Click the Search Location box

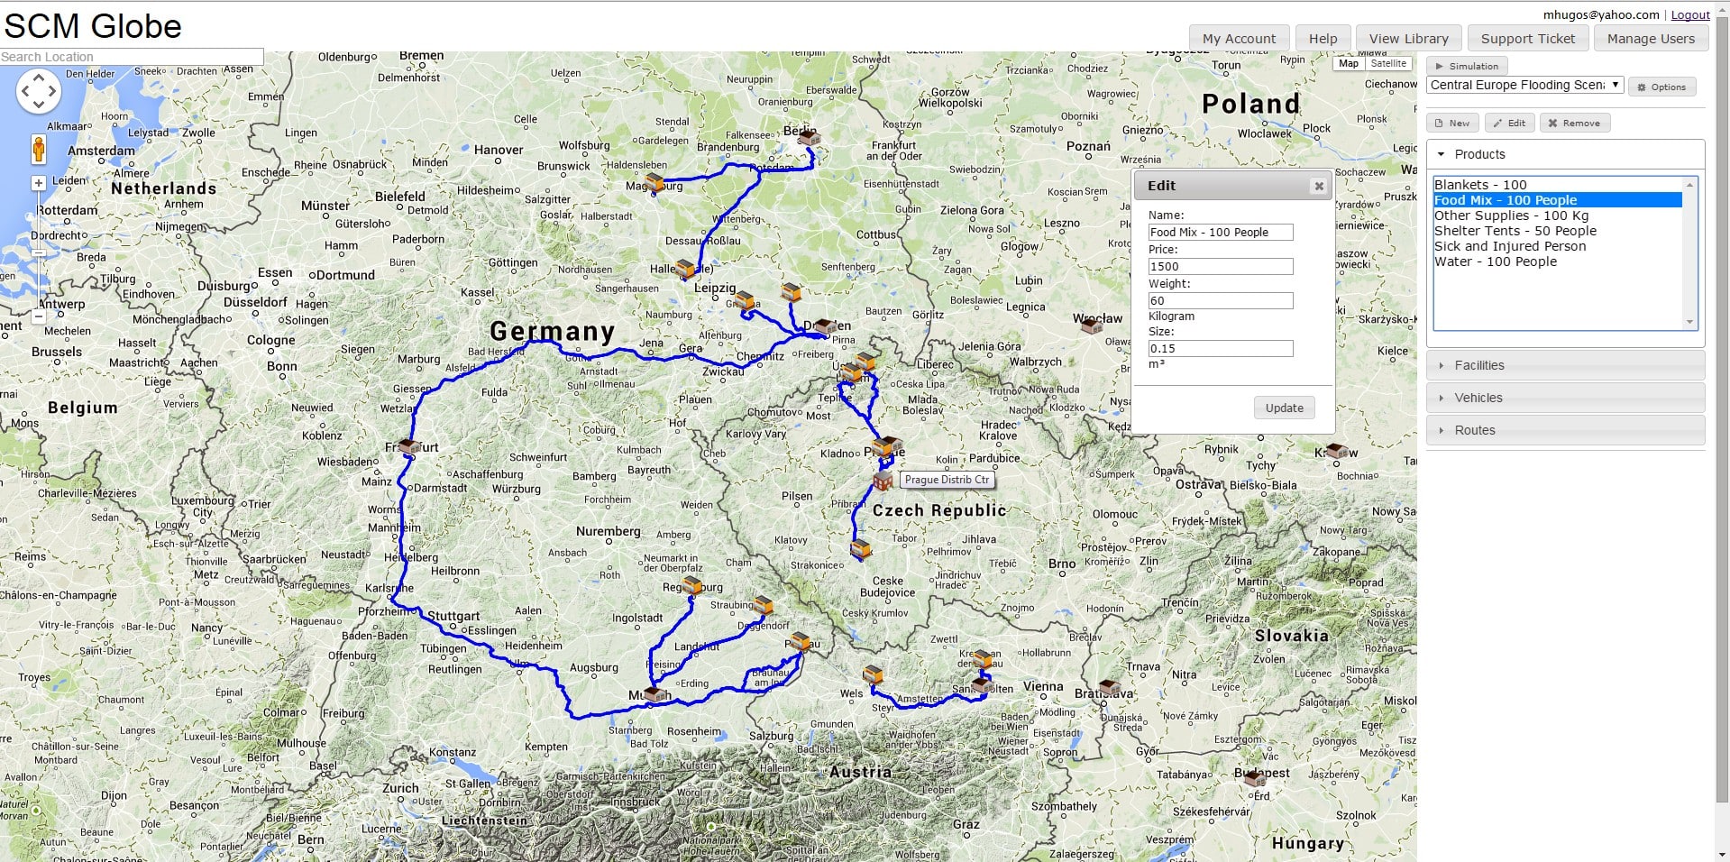pyautogui.click(x=132, y=57)
